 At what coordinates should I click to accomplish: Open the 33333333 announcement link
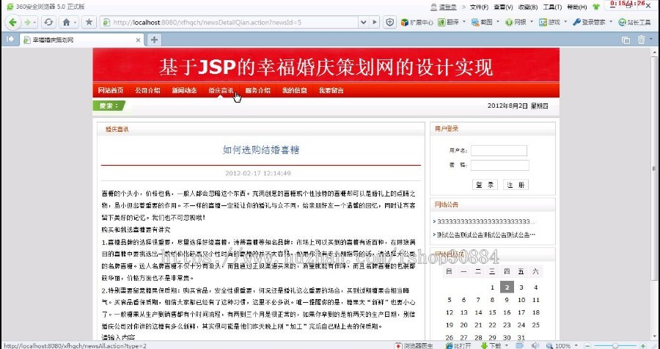[x=486, y=221]
